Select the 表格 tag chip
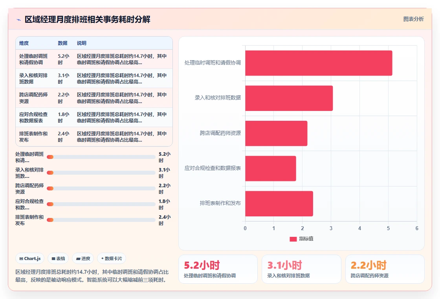440x299 pixels. click(59, 258)
